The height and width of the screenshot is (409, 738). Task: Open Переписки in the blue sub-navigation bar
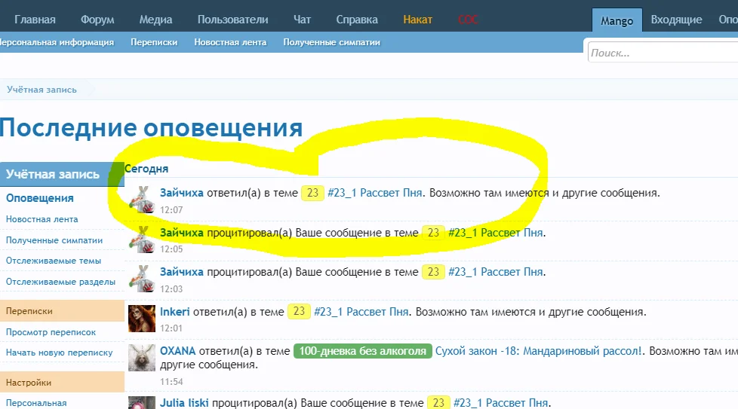point(154,42)
